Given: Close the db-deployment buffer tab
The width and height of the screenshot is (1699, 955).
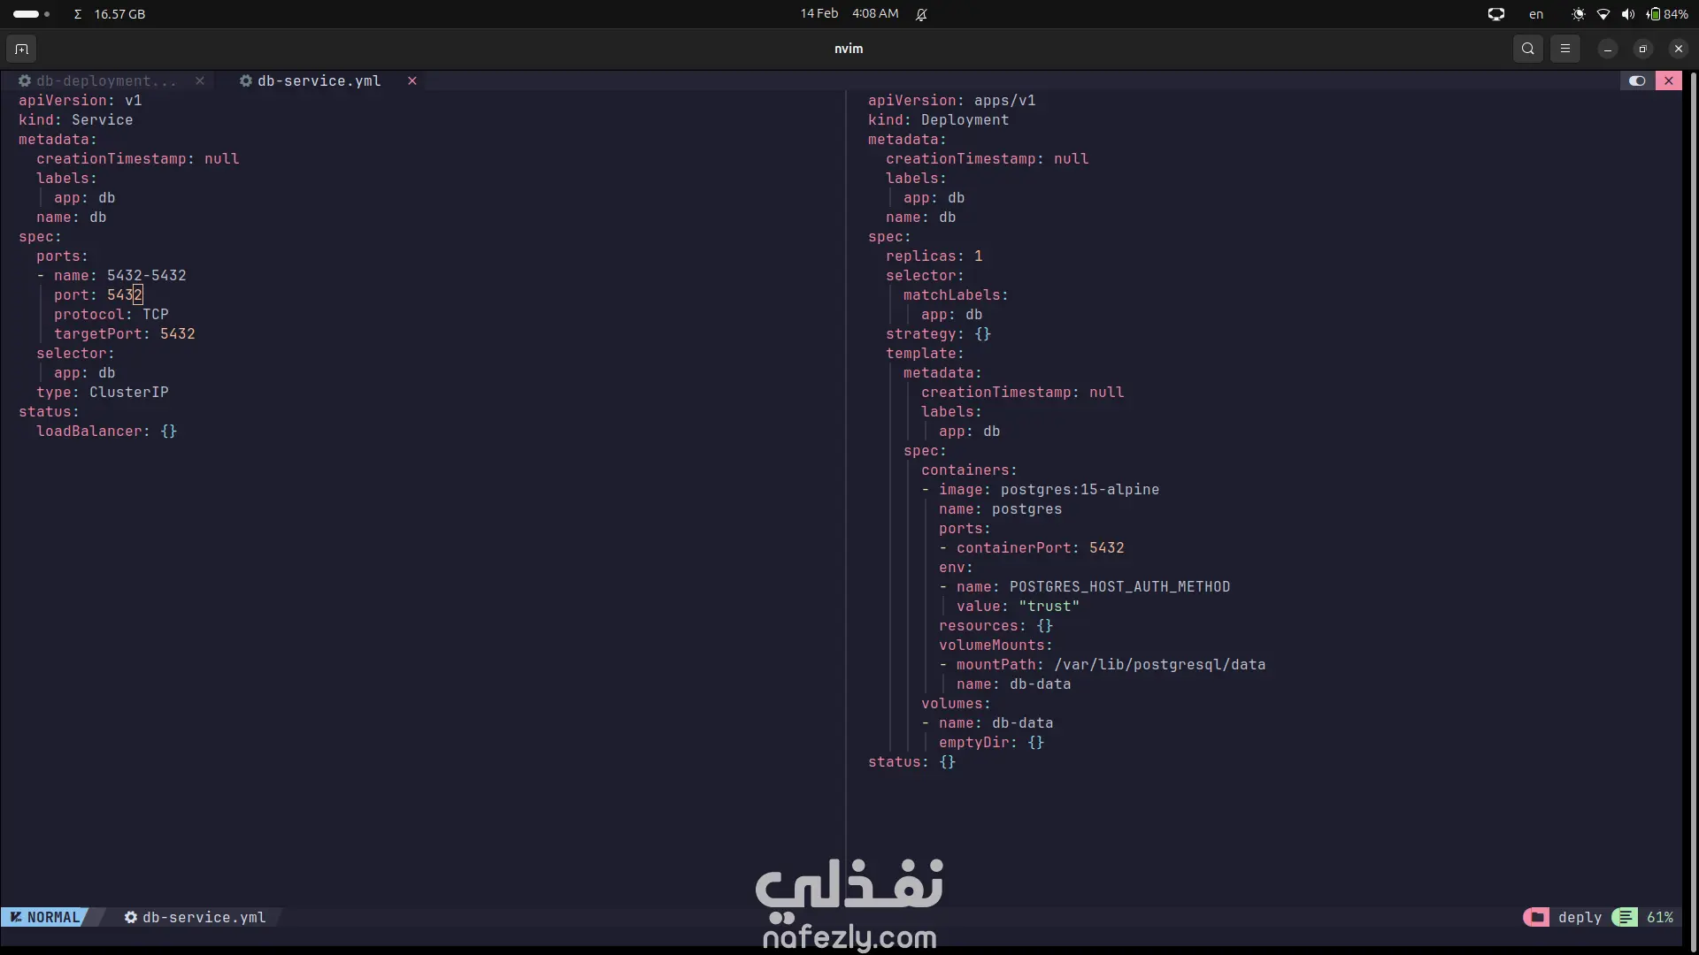Looking at the screenshot, I should (x=200, y=80).
